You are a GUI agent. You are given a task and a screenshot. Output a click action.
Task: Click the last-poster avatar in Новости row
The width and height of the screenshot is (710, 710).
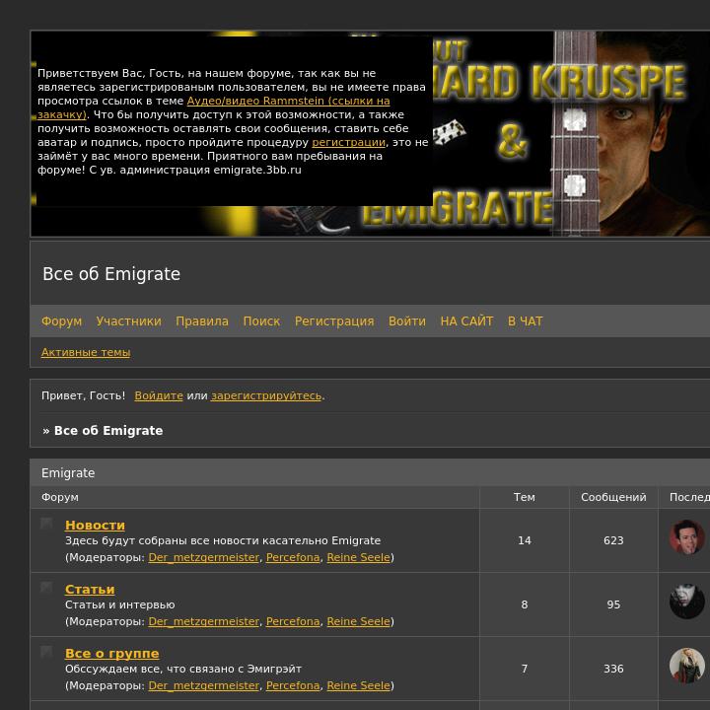tap(687, 537)
